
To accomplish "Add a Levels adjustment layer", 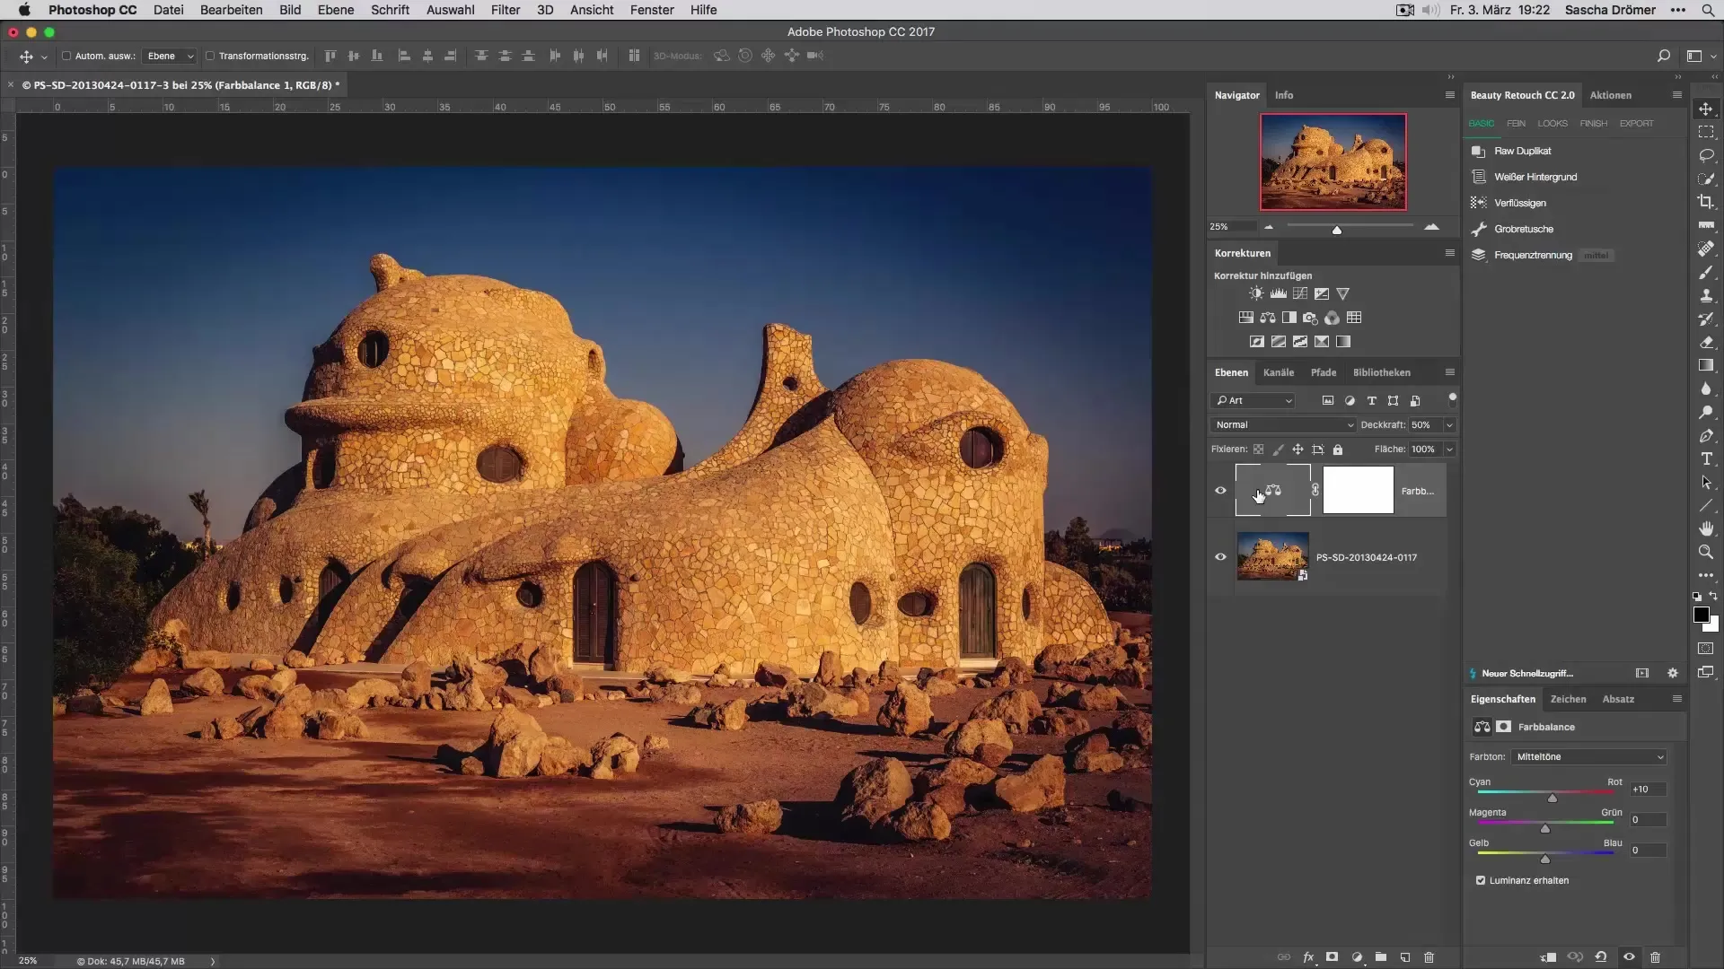I will pos(1278,293).
